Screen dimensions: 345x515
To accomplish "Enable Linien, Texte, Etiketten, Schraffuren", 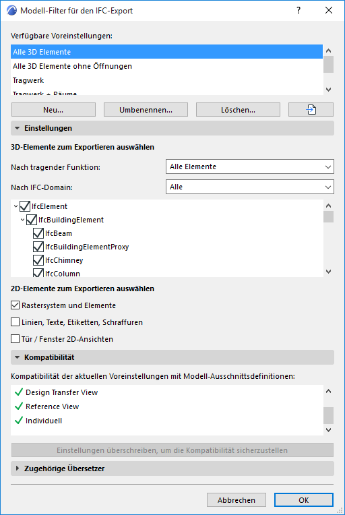I will coord(15,322).
